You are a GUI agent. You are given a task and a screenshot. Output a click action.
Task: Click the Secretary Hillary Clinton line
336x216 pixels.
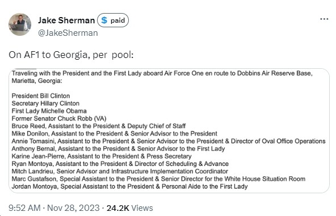(x=45, y=103)
